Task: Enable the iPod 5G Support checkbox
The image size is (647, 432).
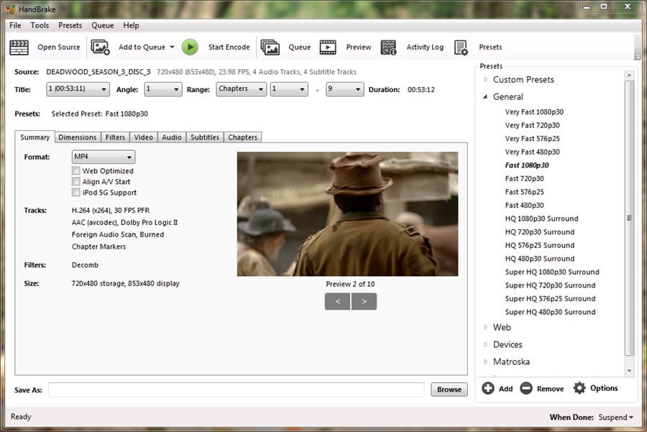Action: 76,192
